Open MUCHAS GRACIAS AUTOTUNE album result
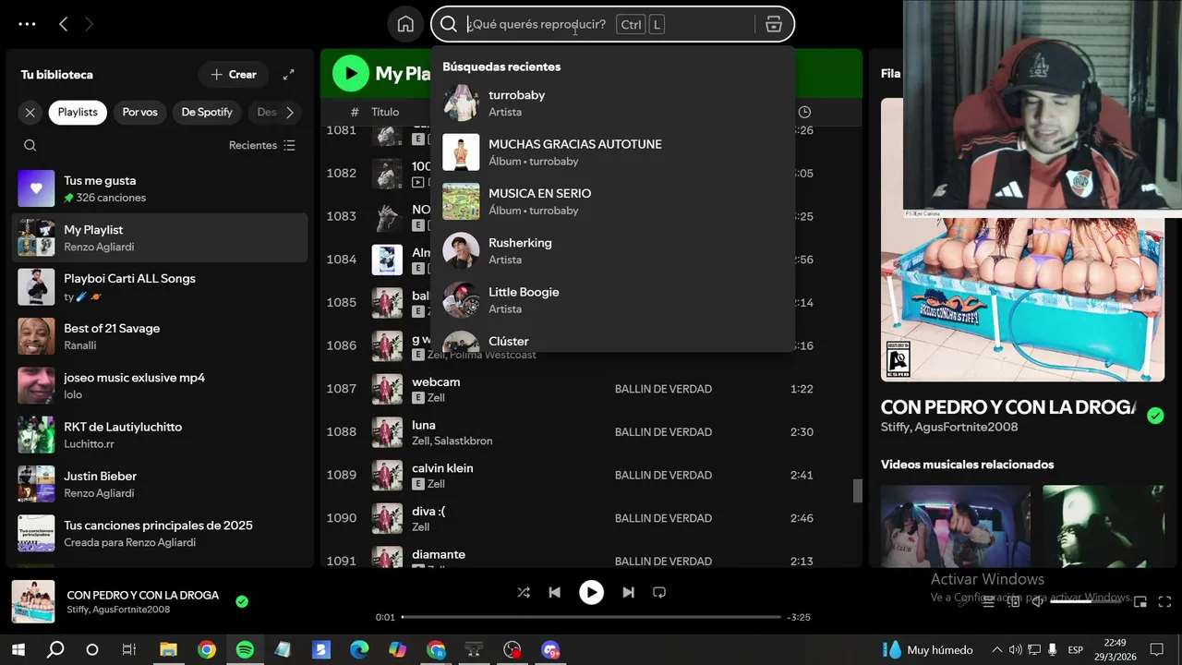Viewport: 1182px width, 665px height. [612, 152]
